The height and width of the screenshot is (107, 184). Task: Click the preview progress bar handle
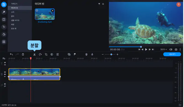pyautogui.click(x=141, y=47)
